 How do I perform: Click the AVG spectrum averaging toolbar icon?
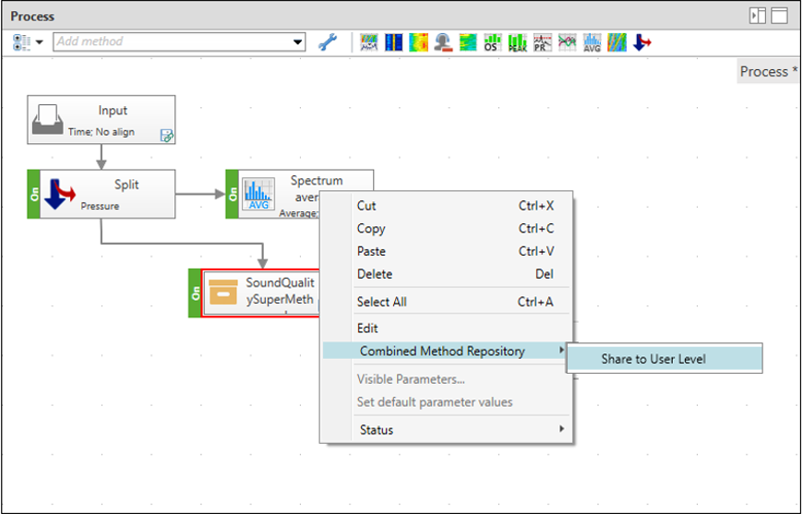(x=593, y=42)
